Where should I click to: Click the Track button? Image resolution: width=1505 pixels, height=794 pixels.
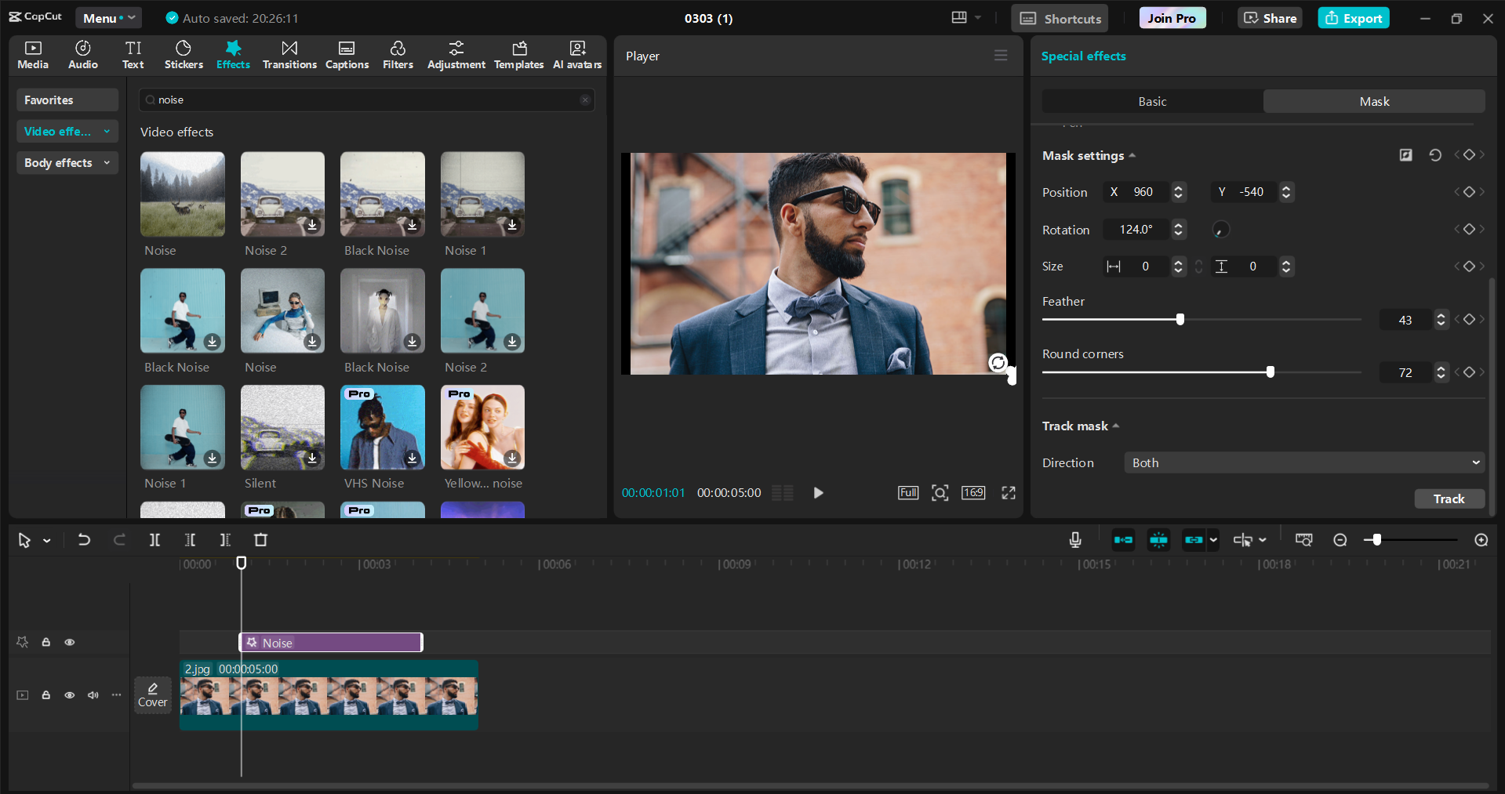pos(1449,499)
